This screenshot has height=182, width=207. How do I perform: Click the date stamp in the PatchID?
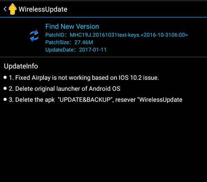click(164, 35)
